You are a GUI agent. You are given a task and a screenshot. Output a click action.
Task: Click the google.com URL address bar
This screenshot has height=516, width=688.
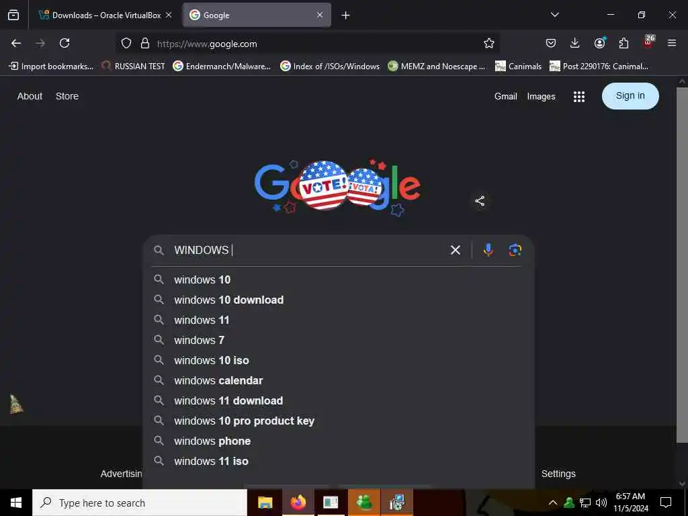coord(307,44)
